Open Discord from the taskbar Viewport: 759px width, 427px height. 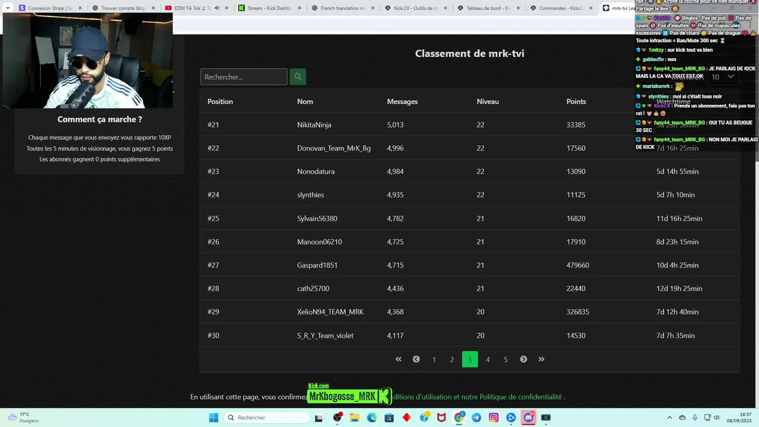(528, 418)
